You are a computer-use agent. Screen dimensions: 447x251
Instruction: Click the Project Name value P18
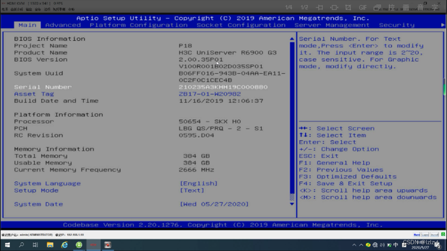pos(186,46)
